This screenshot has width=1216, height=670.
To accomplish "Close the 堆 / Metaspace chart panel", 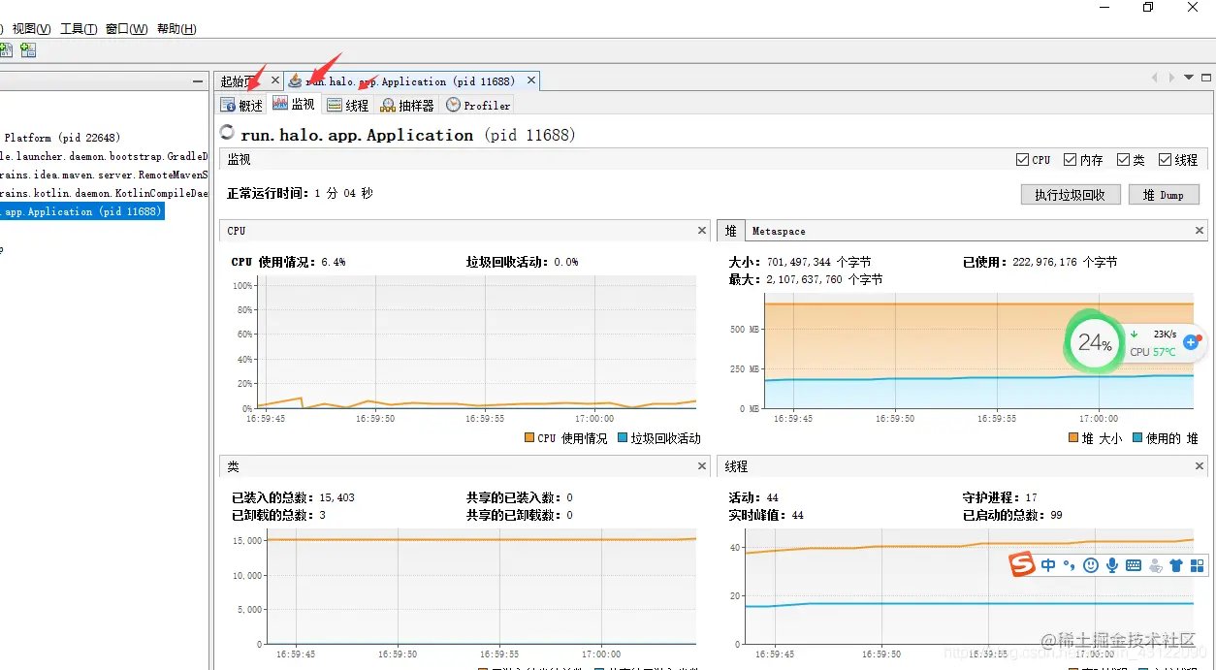I will pos(1200,231).
